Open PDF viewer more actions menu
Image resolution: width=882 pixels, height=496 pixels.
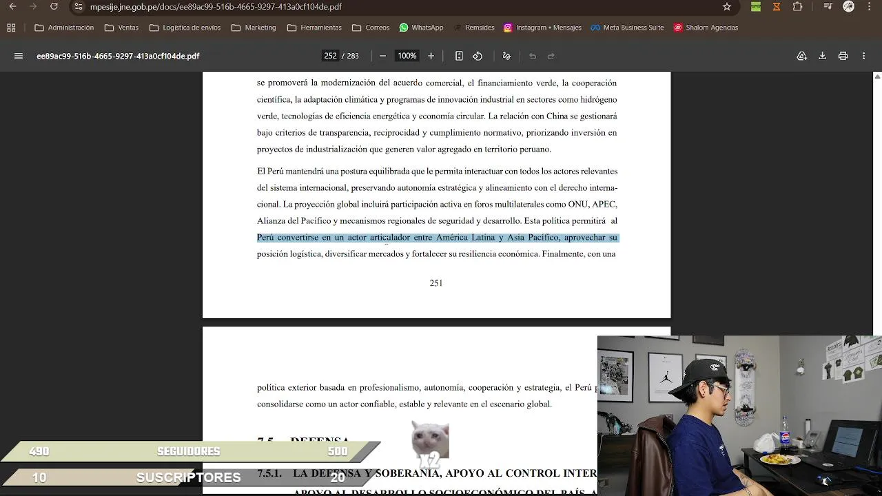point(864,56)
